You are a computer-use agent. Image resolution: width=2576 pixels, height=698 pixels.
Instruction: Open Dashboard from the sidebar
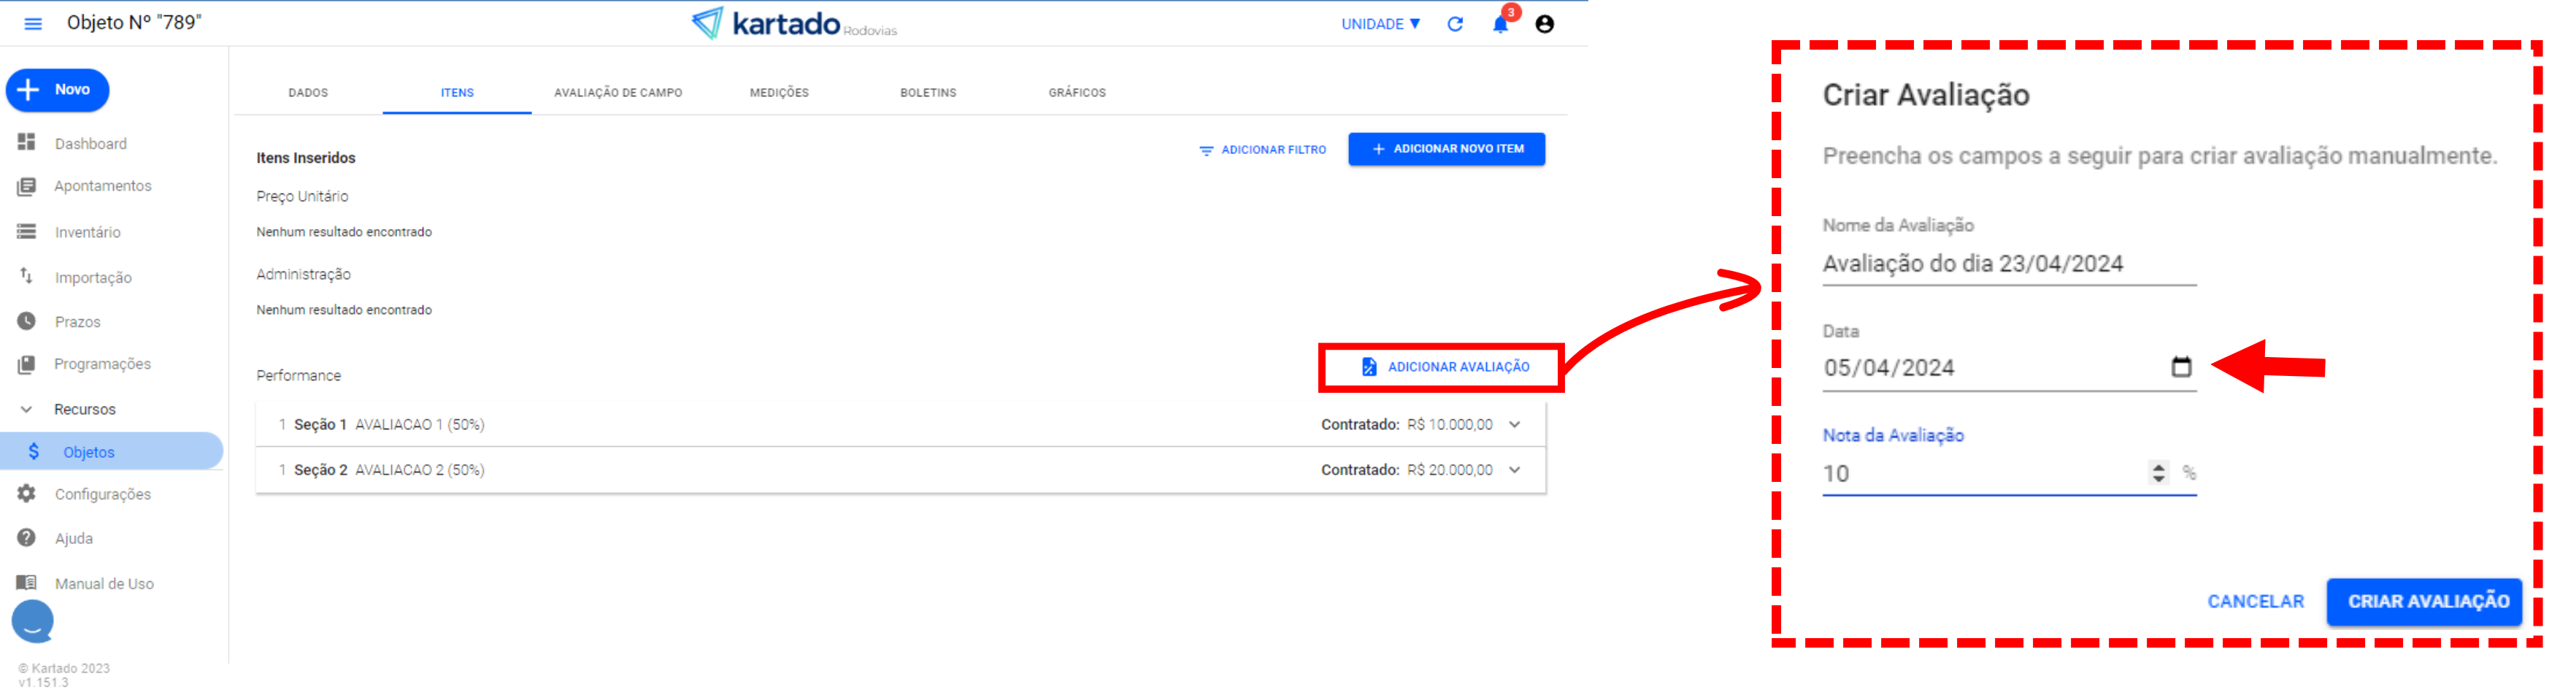pos(90,143)
